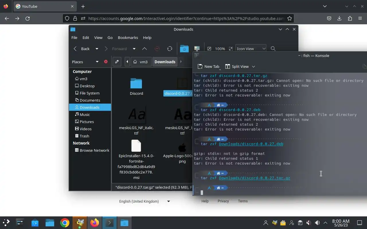Open the Firefox hamburger menu

tap(360, 18)
